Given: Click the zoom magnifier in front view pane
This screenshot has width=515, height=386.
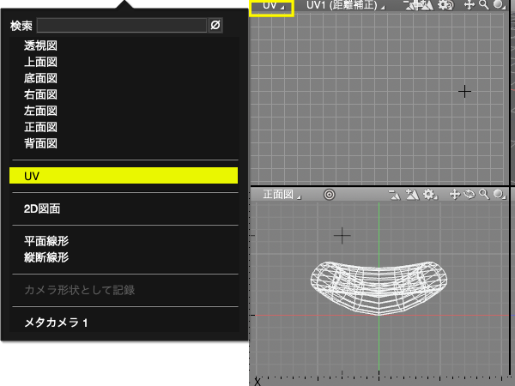Looking at the screenshot, I should (484, 195).
